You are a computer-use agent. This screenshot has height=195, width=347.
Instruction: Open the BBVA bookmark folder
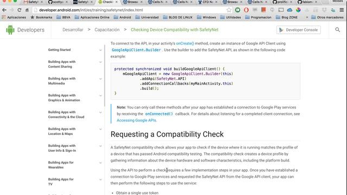[63, 17]
